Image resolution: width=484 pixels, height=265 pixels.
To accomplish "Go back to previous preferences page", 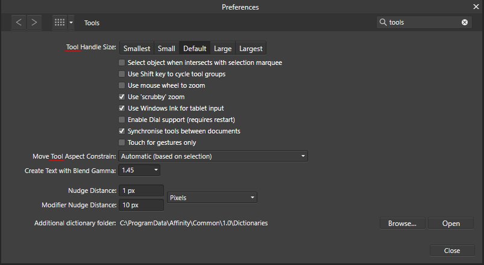I will coord(19,22).
